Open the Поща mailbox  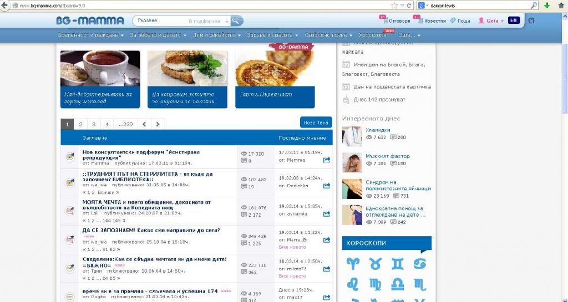(x=460, y=21)
